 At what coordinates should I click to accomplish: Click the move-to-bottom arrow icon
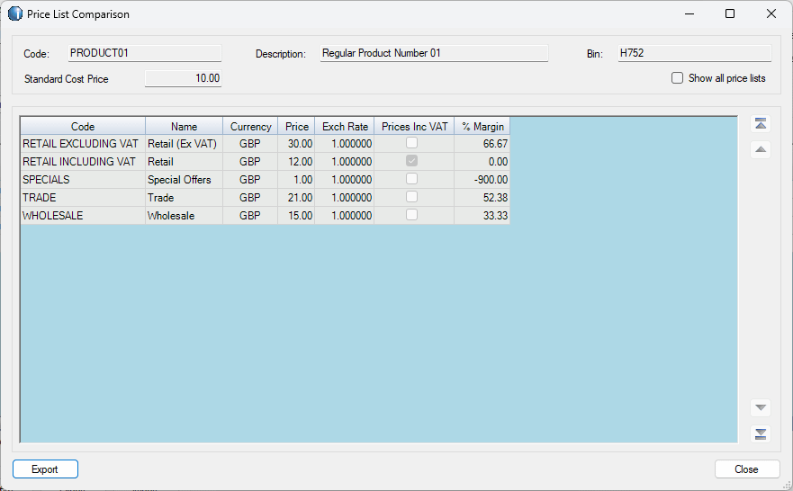coord(761,434)
